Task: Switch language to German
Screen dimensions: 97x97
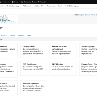Action: [88, 15]
